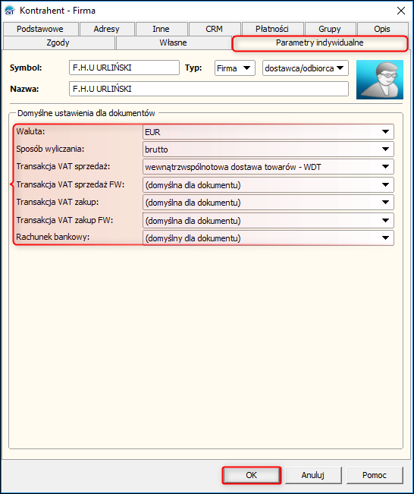Screen dimensions: 414x494
Task: Click the contractor avatar picture
Action: click(x=380, y=80)
